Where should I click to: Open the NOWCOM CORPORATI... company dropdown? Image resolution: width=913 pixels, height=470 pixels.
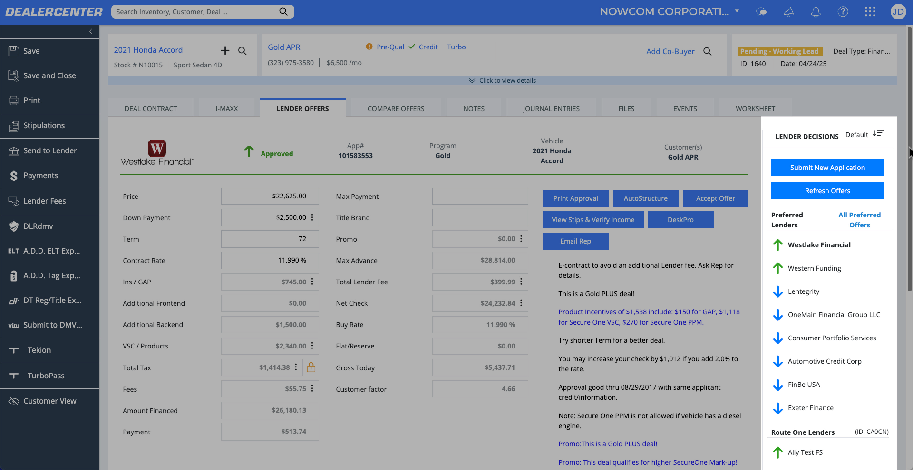[670, 11]
